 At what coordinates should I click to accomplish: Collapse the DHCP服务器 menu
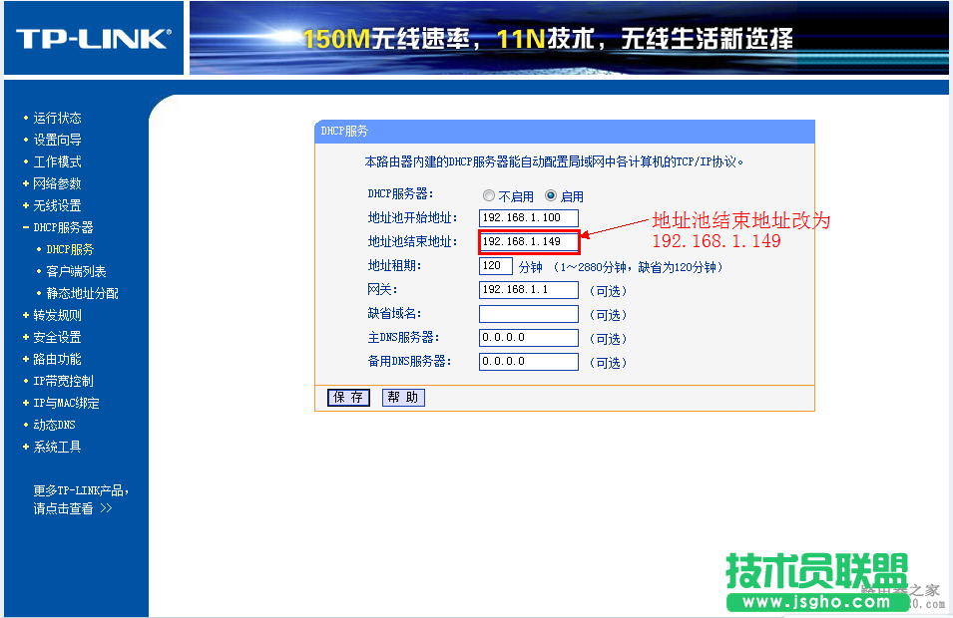[x=63, y=227]
